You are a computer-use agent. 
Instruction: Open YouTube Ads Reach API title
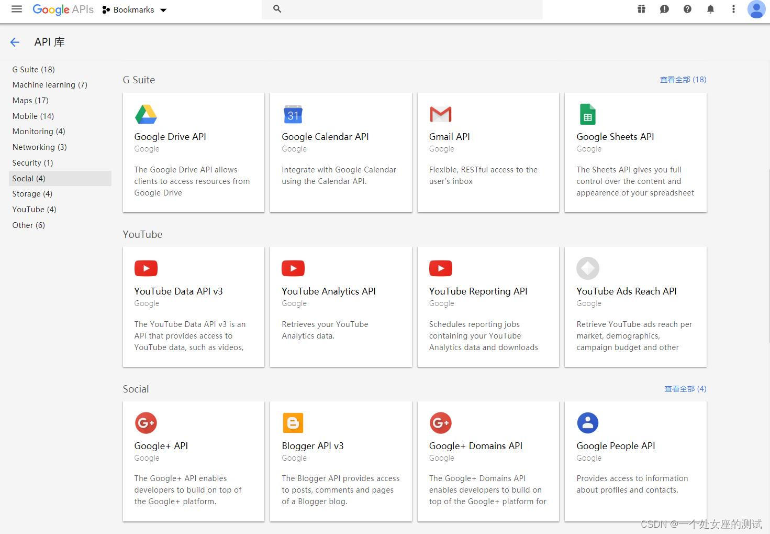[627, 291]
